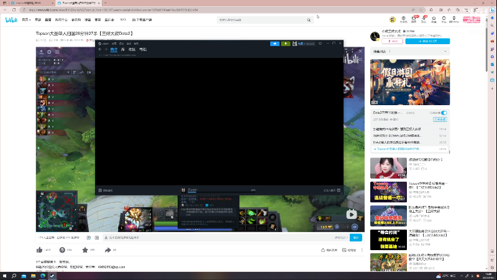Screen dimensions: 497x280
Task: Open the bilibili watch history clock icon
Action: point(444,19)
